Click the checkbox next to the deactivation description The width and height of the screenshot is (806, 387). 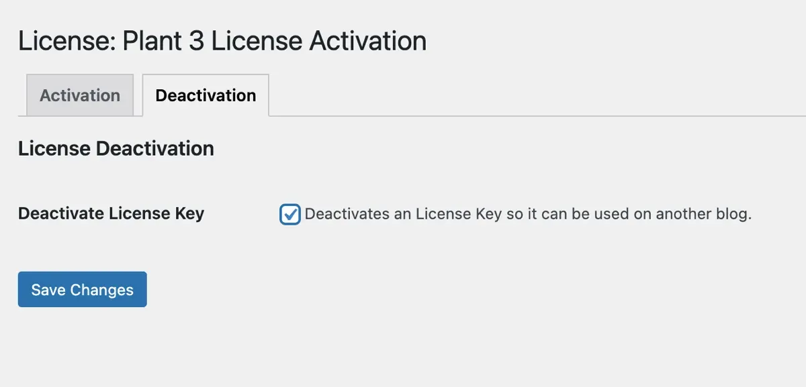(x=290, y=213)
